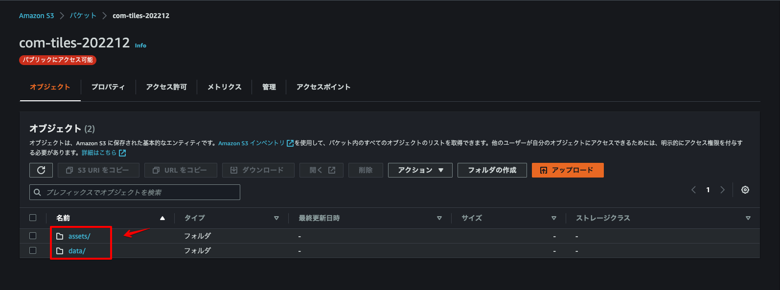The height and width of the screenshot is (290, 780).
Task: Sort by サイズ column arrow
Action: 554,218
